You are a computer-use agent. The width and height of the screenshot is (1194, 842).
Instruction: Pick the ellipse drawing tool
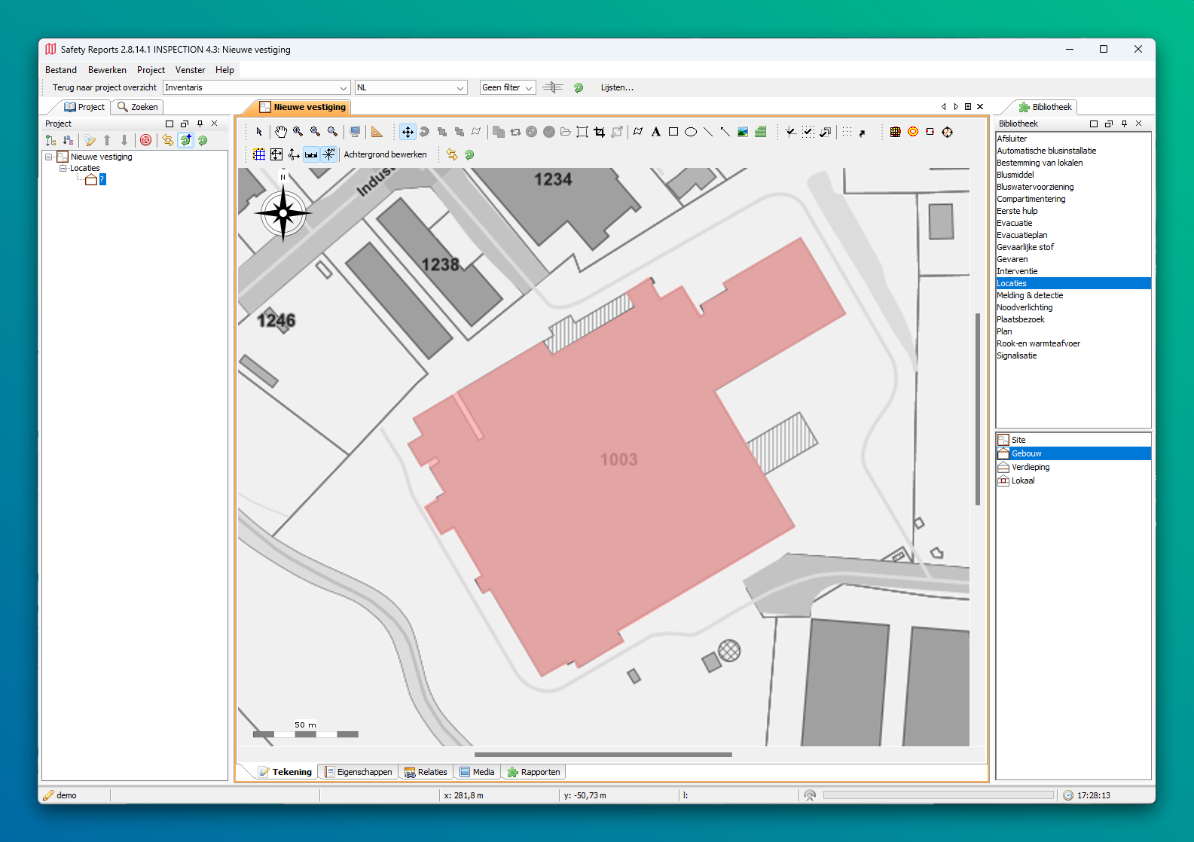690,132
